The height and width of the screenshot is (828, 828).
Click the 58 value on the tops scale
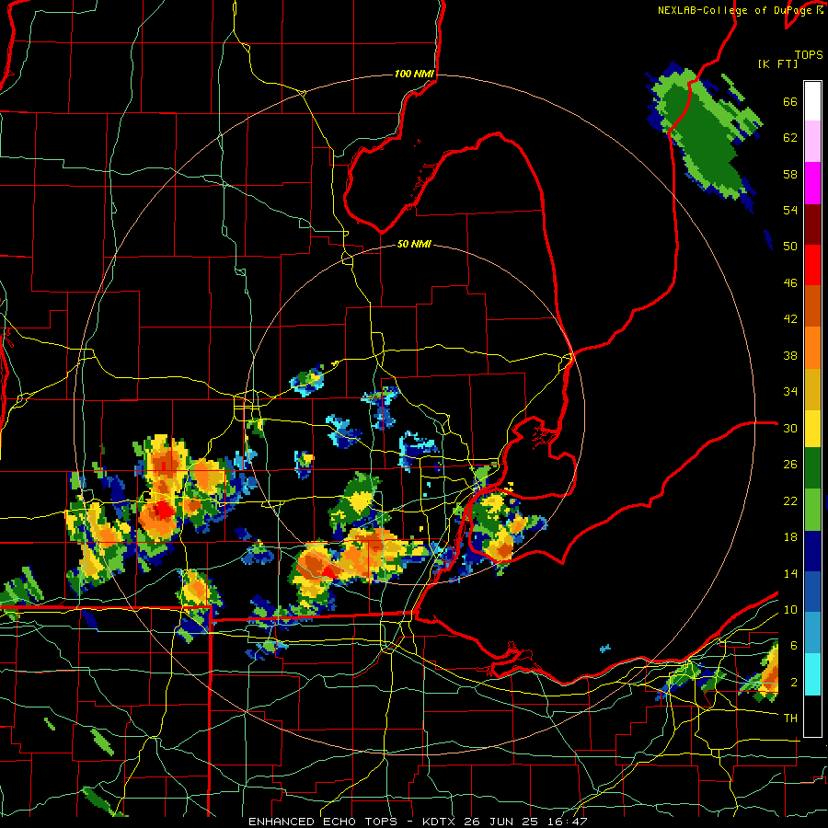tap(790, 174)
